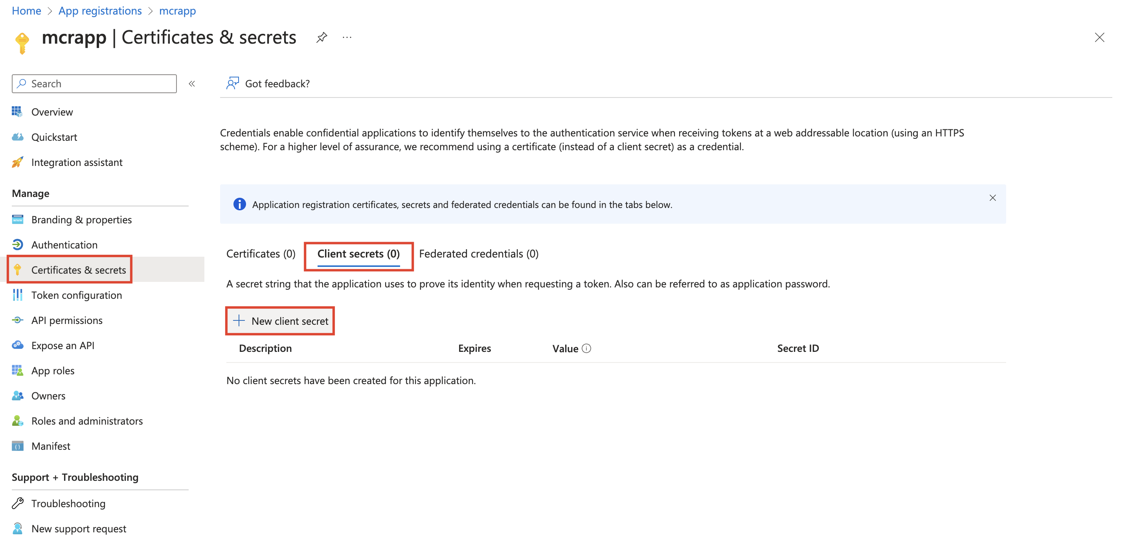This screenshot has height=539, width=1128.
Task: Click the Expires column header
Action: coord(474,348)
